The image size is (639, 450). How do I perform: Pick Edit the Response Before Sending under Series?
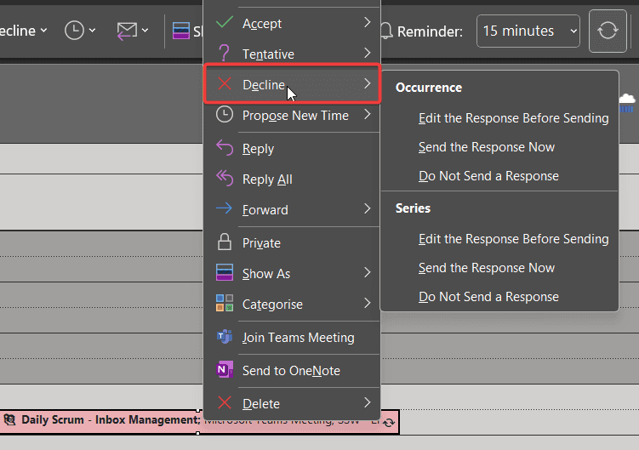(513, 239)
